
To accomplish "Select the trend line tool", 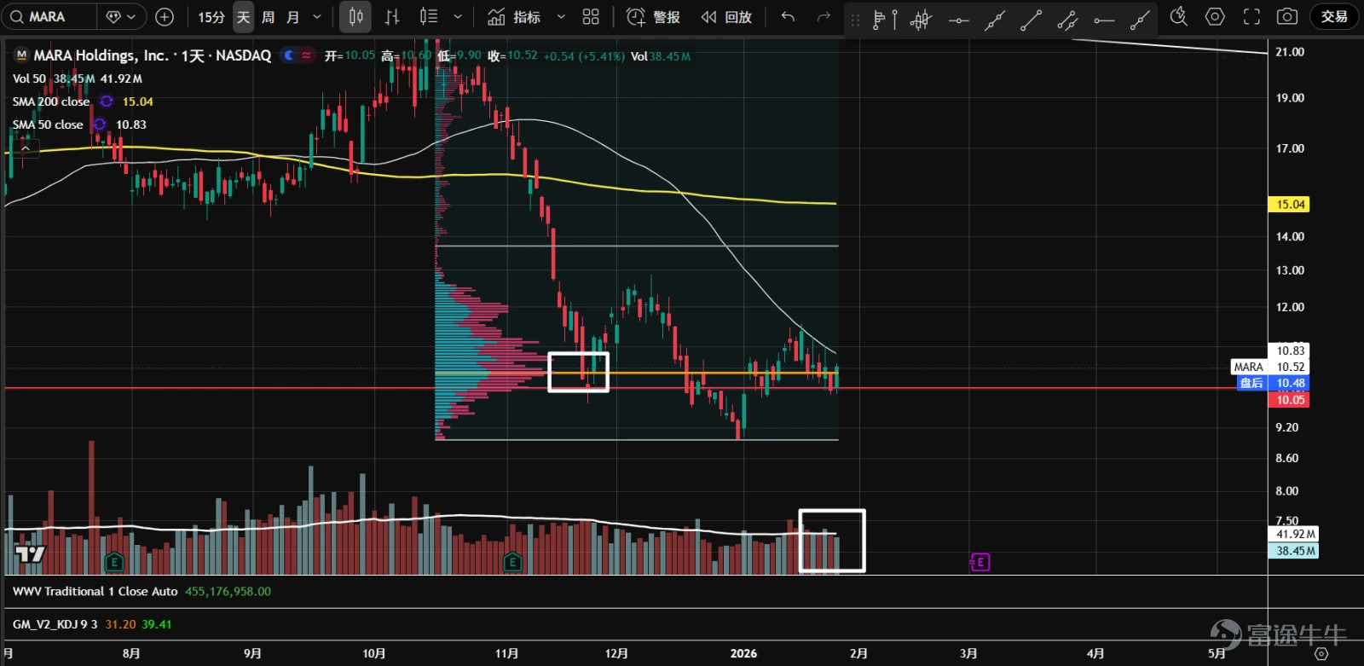I will (x=1032, y=20).
